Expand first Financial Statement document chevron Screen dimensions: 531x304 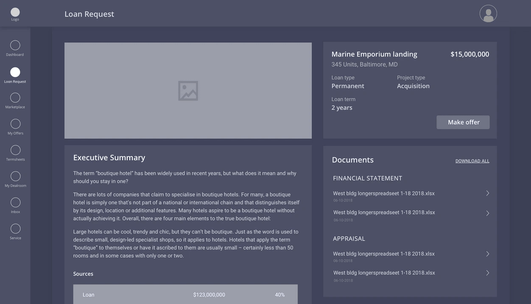point(487,194)
